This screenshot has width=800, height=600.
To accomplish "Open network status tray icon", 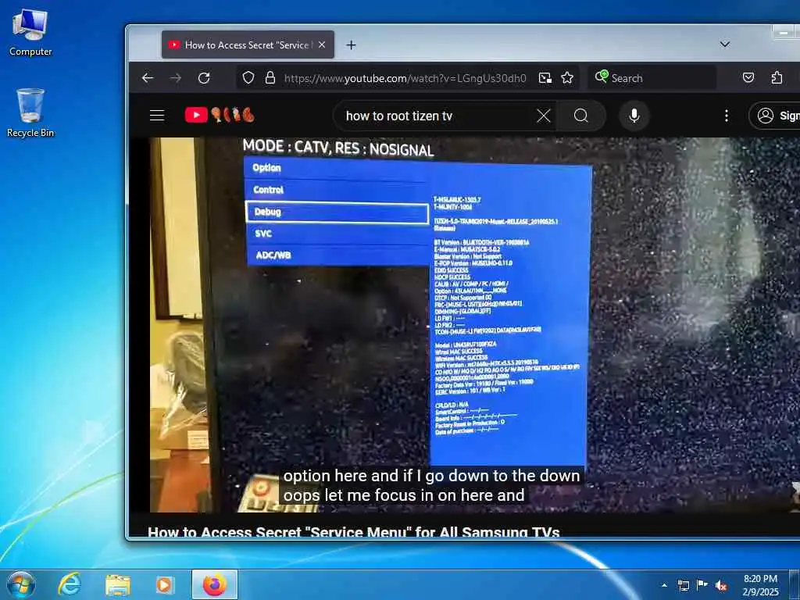I will coord(683,585).
